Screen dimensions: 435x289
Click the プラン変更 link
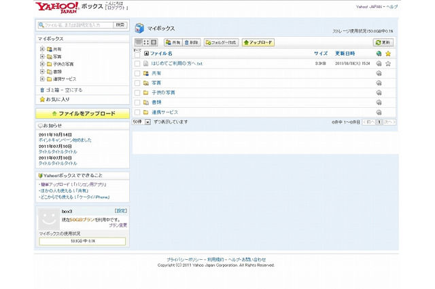point(118,225)
